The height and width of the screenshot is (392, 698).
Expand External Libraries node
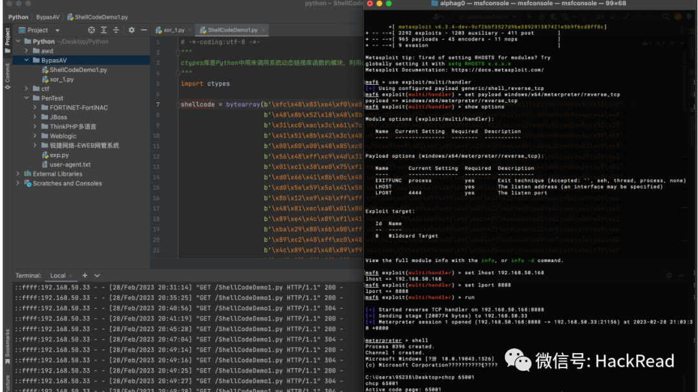(x=18, y=174)
